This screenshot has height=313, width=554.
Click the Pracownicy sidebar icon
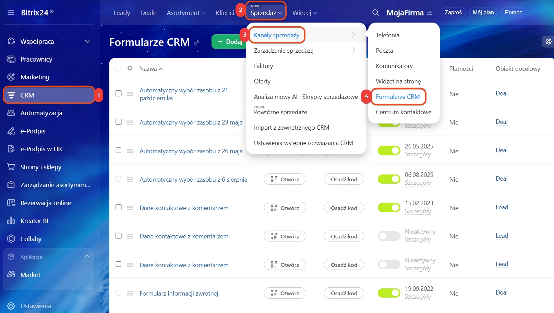[x=11, y=59]
